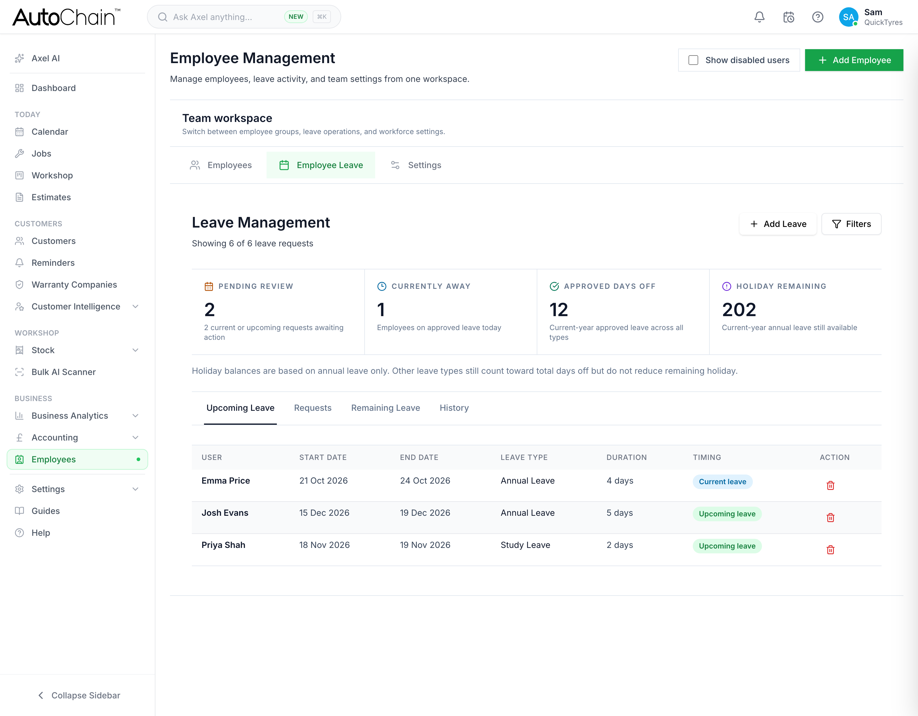This screenshot has height=716, width=918.
Task: Switch to Employees workspace tab
Action: [x=221, y=165]
